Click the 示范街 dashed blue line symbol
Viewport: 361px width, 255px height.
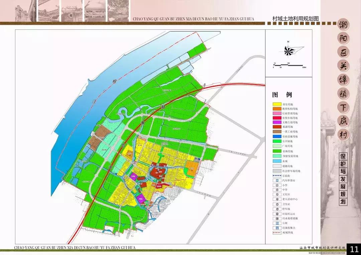click(x=277, y=176)
